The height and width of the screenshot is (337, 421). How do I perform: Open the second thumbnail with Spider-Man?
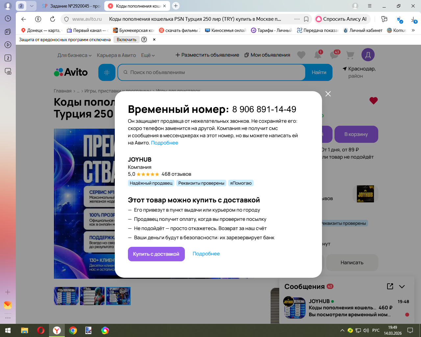pyautogui.click(x=92, y=296)
